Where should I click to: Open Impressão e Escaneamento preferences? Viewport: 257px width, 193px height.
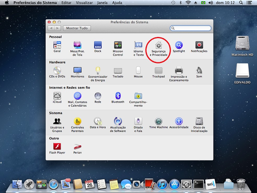(x=179, y=74)
